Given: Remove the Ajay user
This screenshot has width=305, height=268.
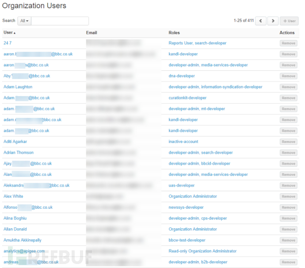Looking at the screenshot, I should tap(289, 164).
